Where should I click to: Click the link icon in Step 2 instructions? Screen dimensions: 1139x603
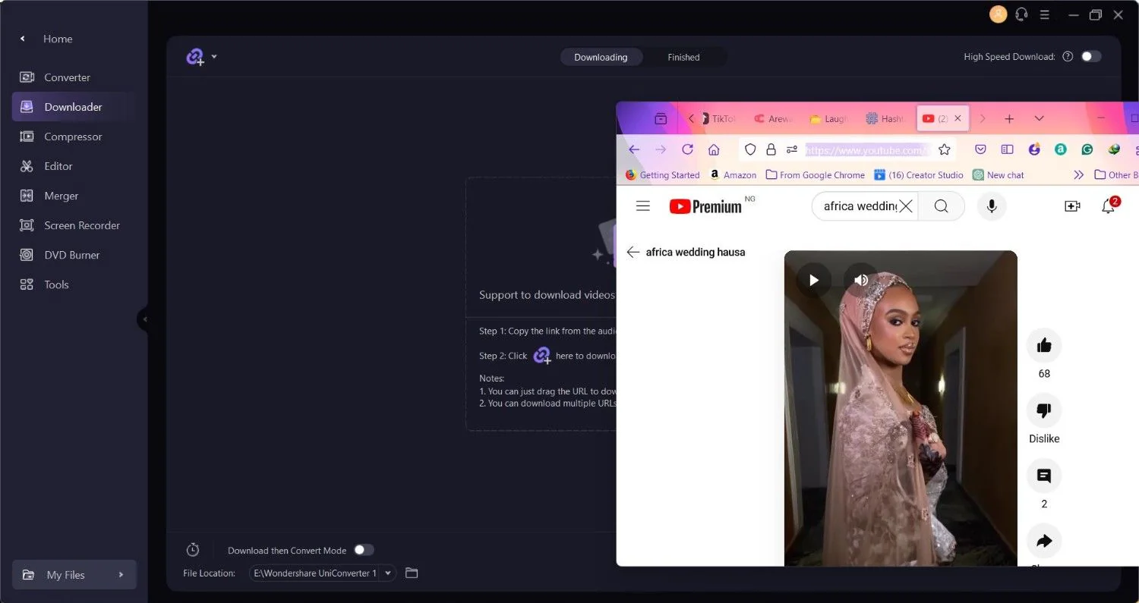click(x=541, y=355)
